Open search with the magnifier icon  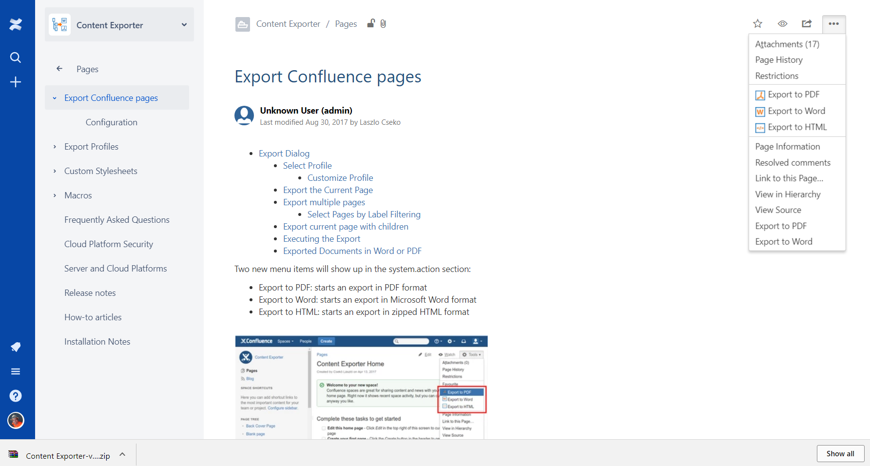16,57
